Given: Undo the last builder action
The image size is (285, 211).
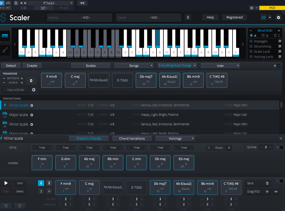Looking at the screenshot, I should click(x=6, y=206).
